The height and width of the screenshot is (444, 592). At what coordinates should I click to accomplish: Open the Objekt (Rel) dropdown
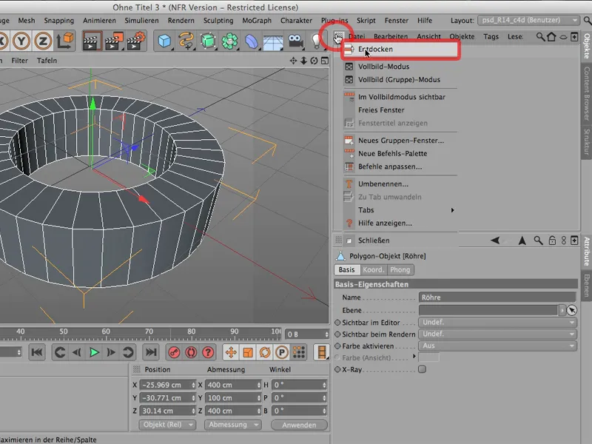[167, 424]
